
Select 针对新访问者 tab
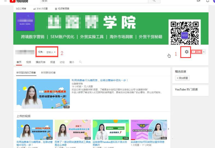(48, 73)
